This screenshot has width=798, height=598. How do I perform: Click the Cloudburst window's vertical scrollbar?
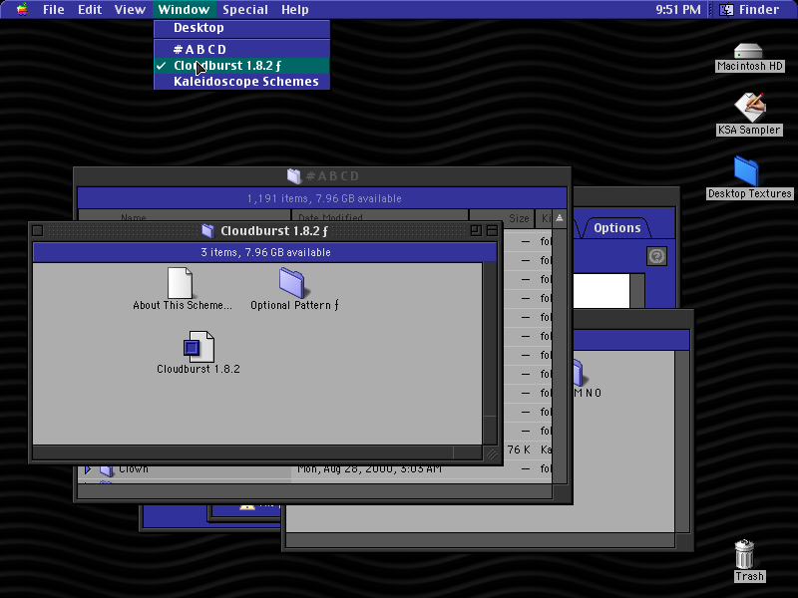coord(490,354)
